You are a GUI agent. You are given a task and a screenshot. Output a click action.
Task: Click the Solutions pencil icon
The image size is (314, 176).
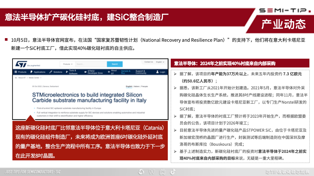coord(51,72)
